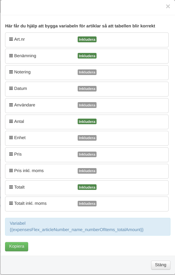Click the reorder handle icon for Datum
Viewport: 175px width, 275px height.
click(x=11, y=89)
